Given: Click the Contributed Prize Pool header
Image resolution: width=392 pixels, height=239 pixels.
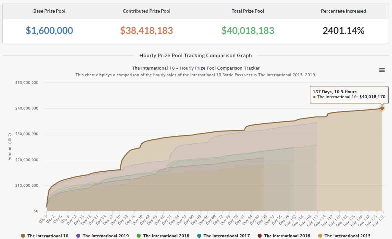Looking at the screenshot, I should [x=147, y=11].
